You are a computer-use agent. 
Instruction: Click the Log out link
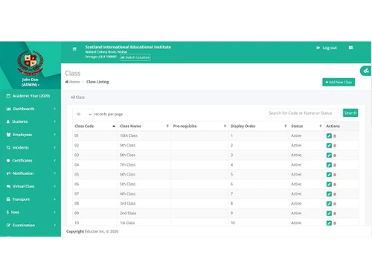tap(327, 48)
